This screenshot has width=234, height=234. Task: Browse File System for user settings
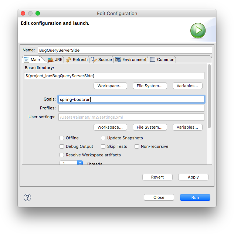click(150, 127)
